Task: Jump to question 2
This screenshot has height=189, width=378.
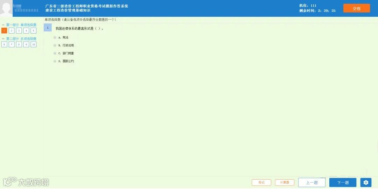Action: [x=11, y=31]
